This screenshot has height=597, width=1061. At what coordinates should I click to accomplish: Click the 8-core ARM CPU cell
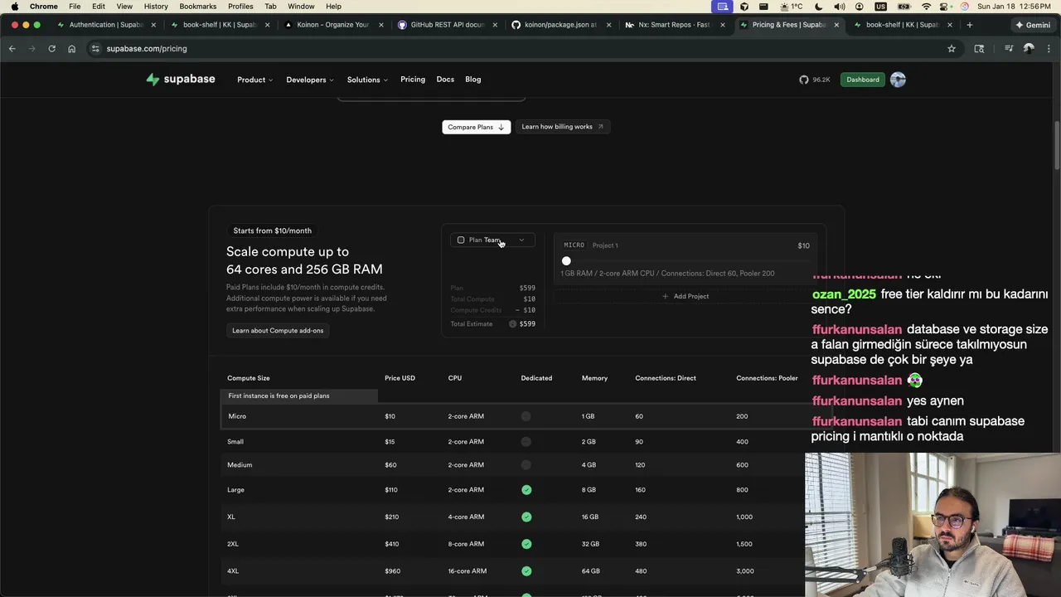pyautogui.click(x=466, y=544)
